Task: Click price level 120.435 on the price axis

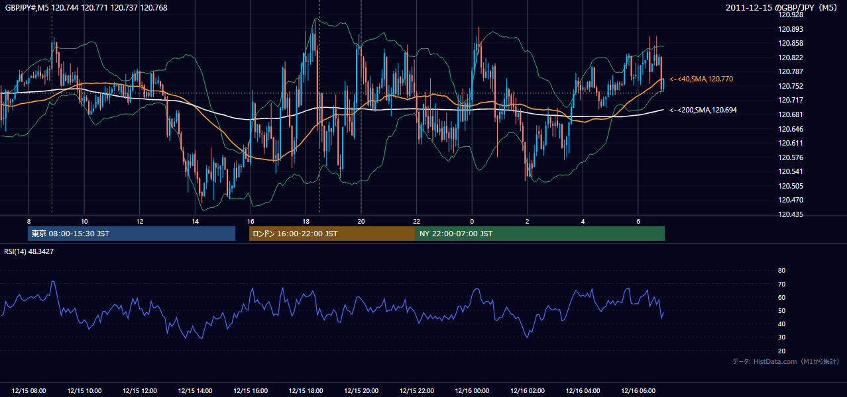Action: point(790,214)
